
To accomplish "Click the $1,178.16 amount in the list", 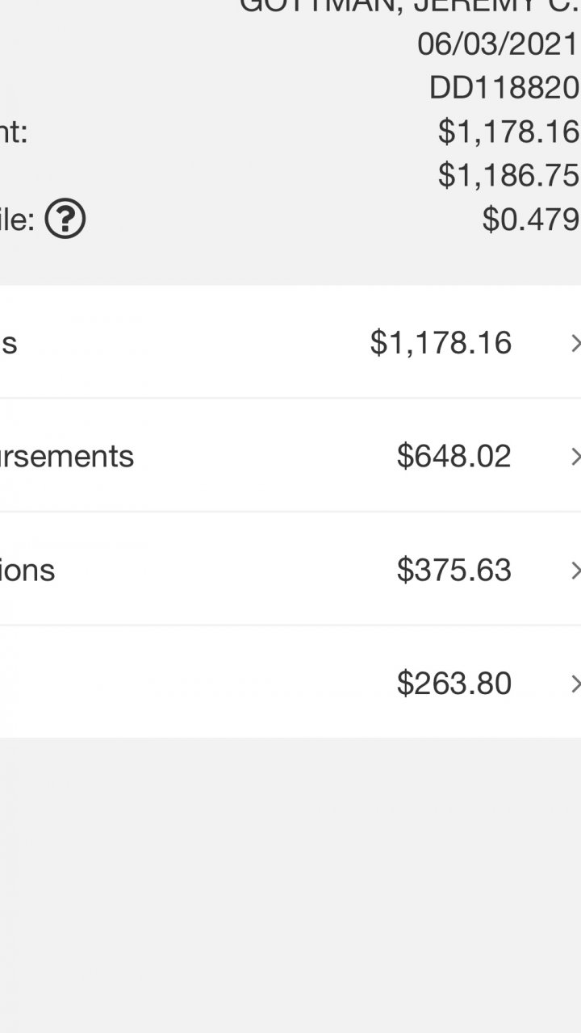I will (441, 343).
